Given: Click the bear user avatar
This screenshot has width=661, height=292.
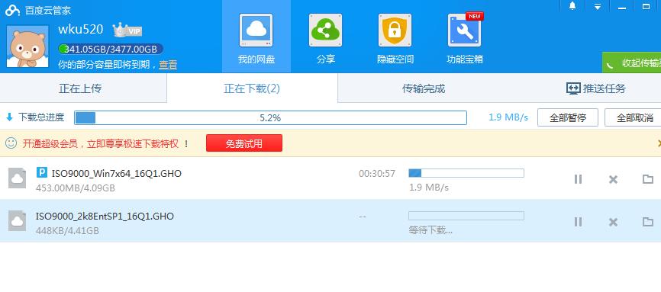Looking at the screenshot, I should click(27, 46).
